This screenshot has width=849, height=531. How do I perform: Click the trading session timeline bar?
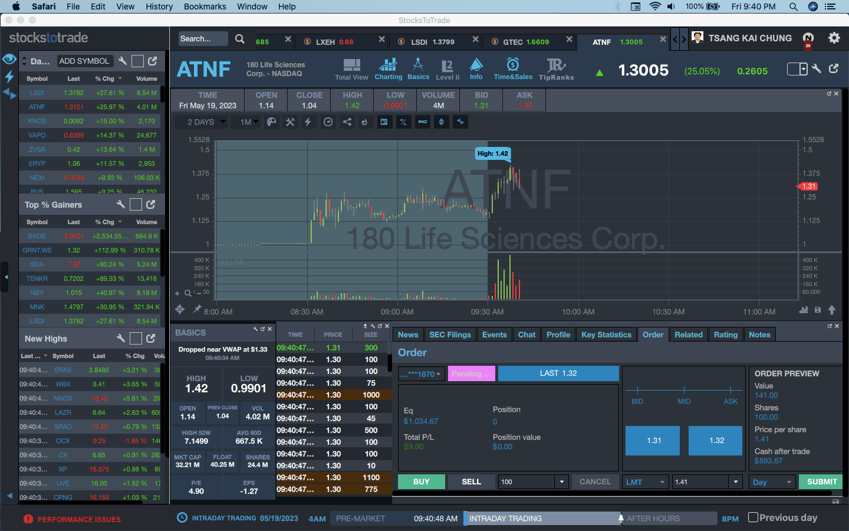pos(524,518)
